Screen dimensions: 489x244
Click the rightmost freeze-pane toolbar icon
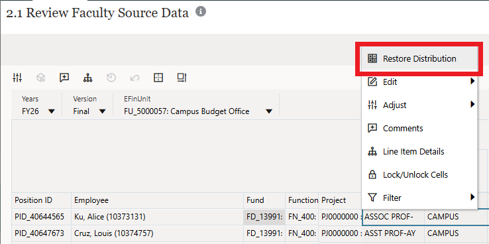pyautogui.click(x=182, y=78)
